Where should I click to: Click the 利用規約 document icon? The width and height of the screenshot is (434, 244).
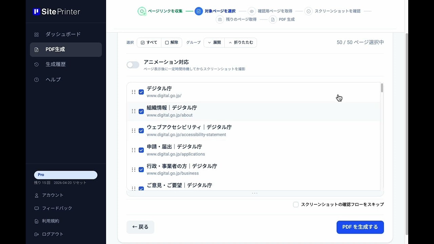[x=37, y=221]
